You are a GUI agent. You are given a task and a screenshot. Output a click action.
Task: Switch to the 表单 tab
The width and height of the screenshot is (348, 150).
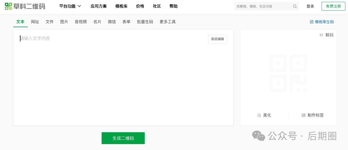tap(126, 22)
